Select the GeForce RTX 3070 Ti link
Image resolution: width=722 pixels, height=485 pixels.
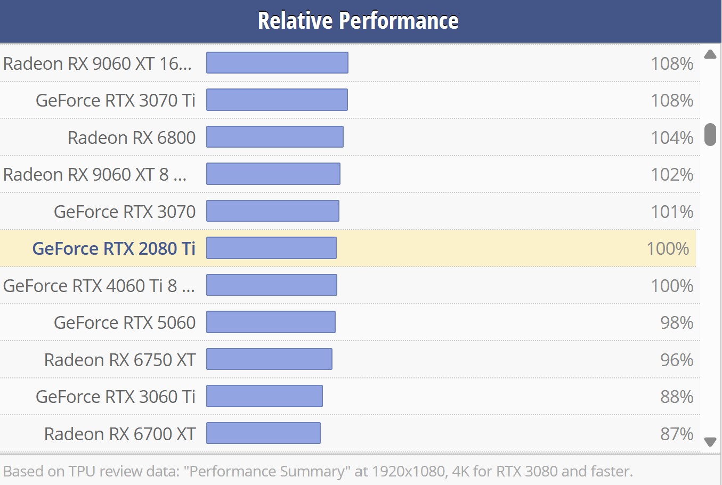116,100
